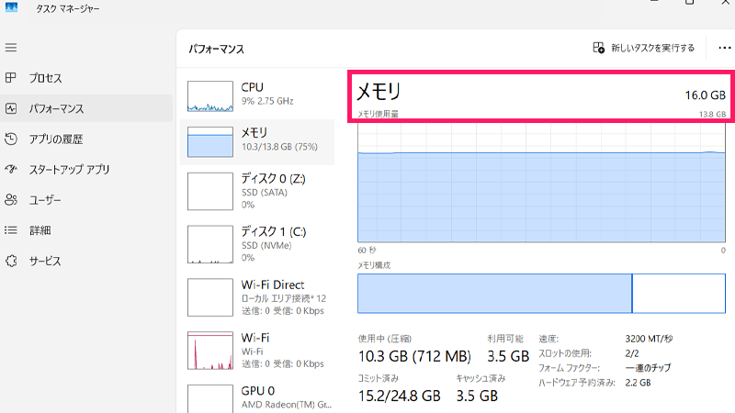Go to the ユーザー page

[45, 199]
